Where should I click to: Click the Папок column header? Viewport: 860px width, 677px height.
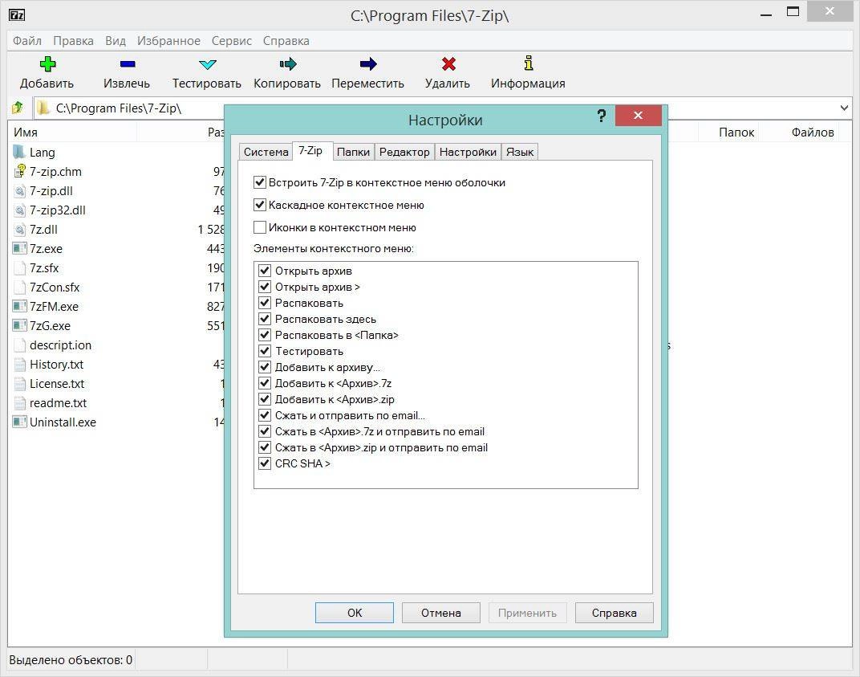click(729, 133)
